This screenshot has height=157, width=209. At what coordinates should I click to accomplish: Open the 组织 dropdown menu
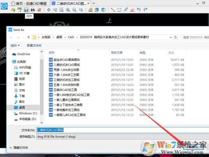click(15, 46)
